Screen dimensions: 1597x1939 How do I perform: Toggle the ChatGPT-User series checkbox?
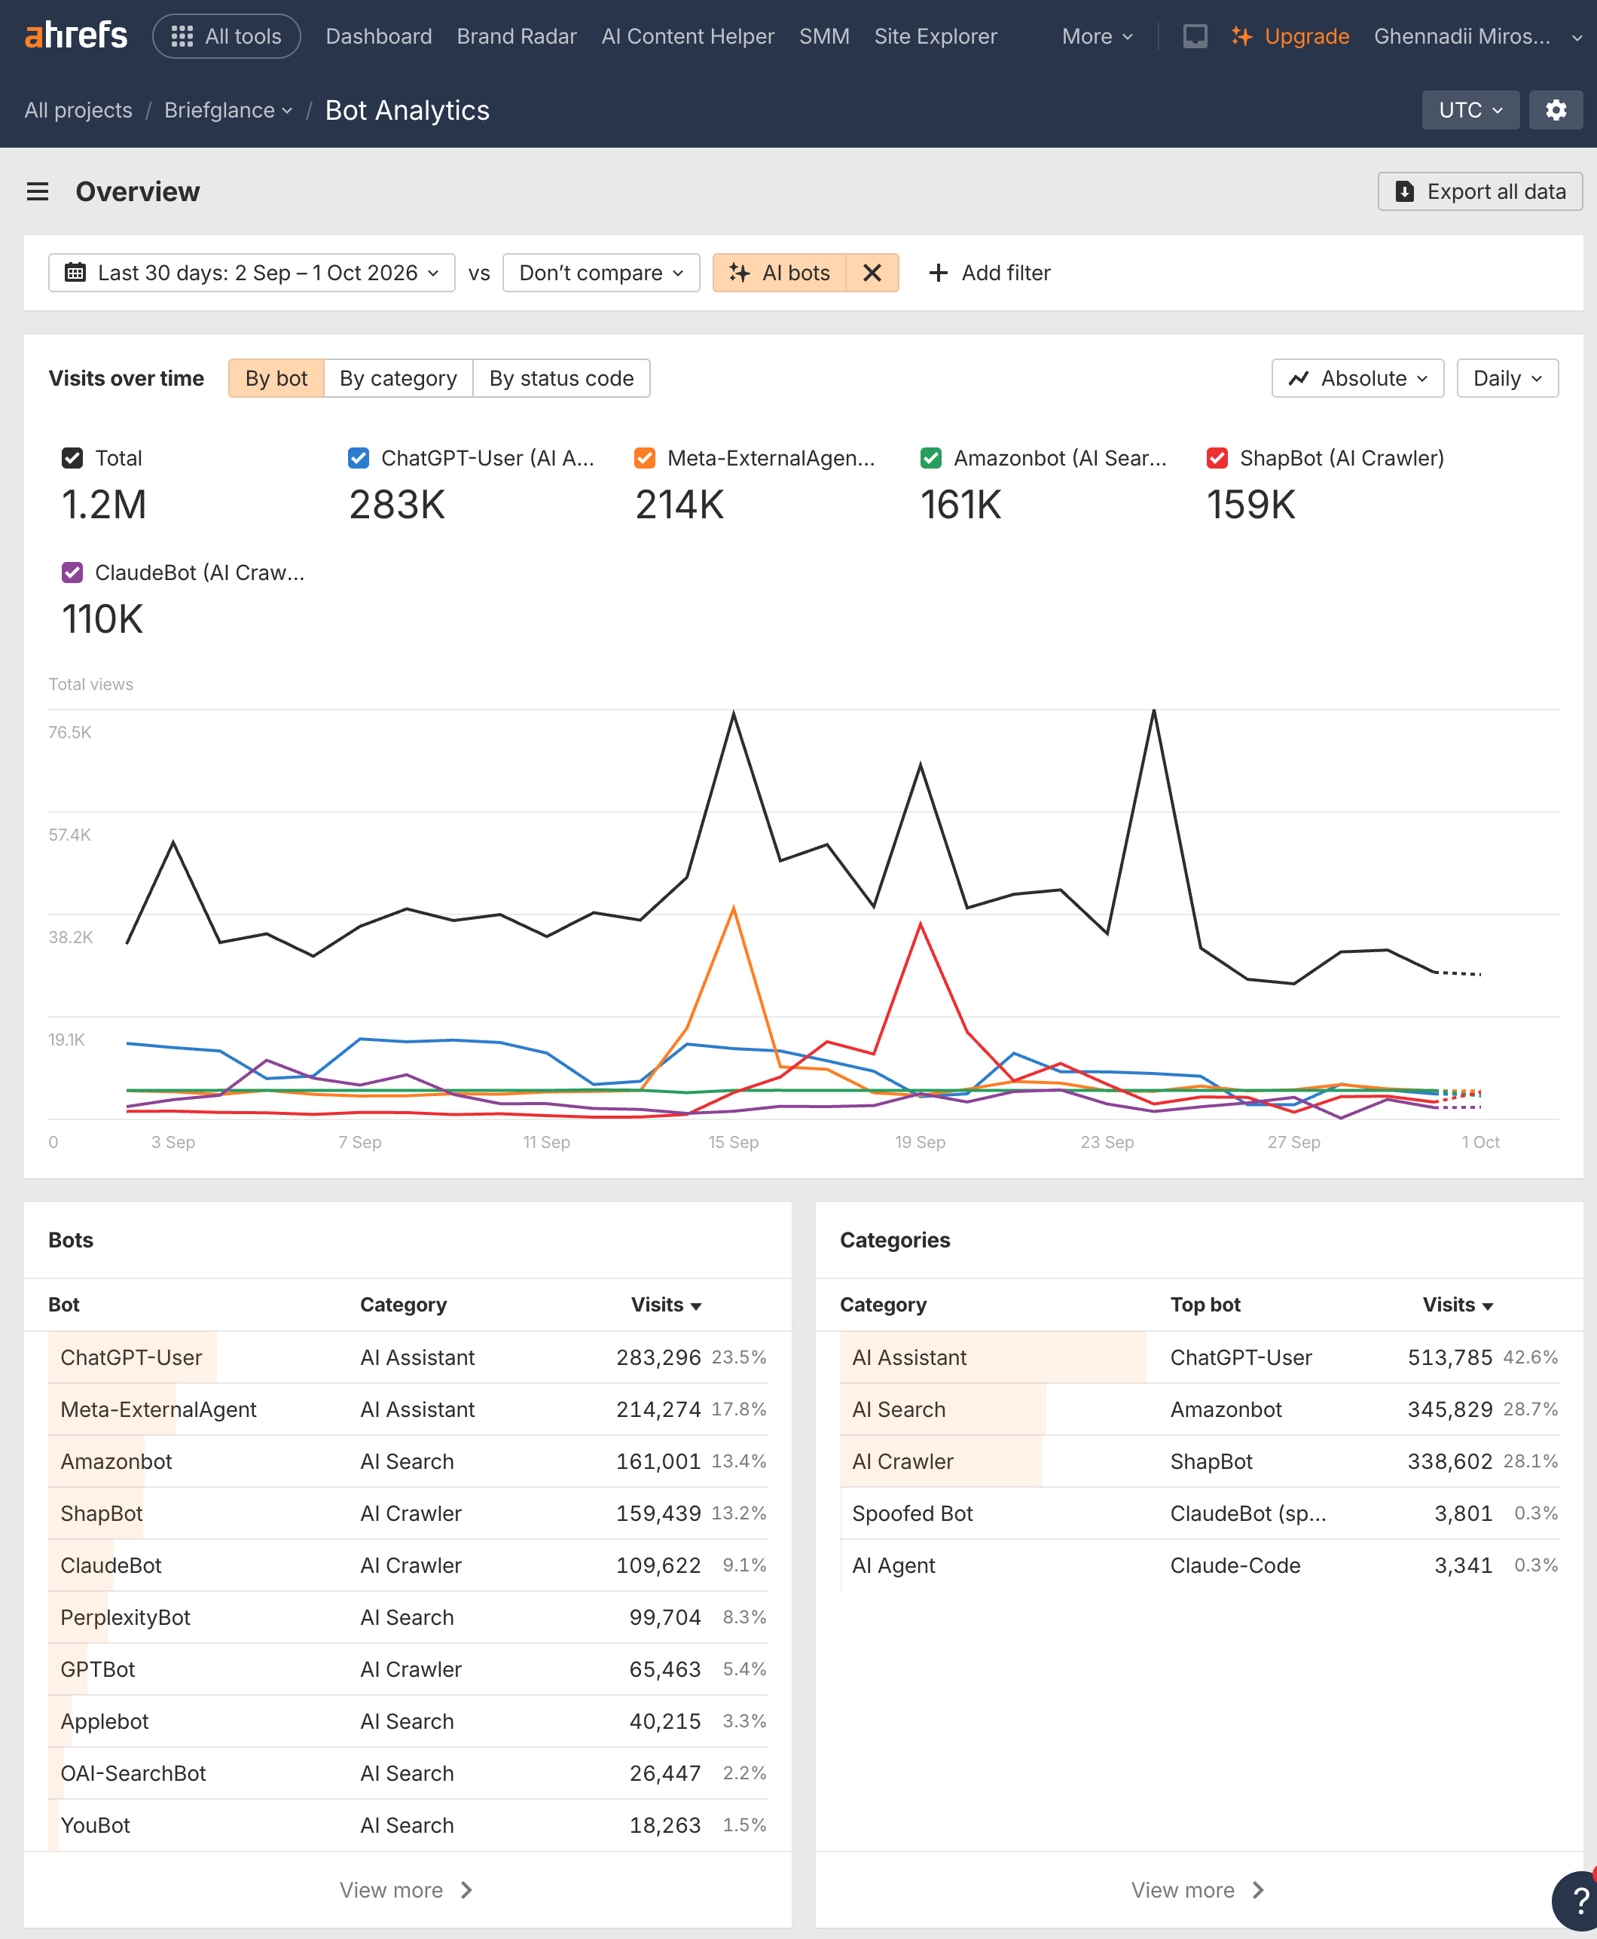pyautogui.click(x=358, y=457)
